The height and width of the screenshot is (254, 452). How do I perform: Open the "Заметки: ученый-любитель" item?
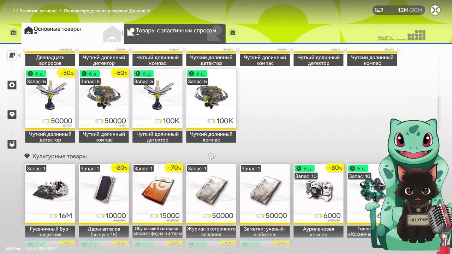pos(265,200)
